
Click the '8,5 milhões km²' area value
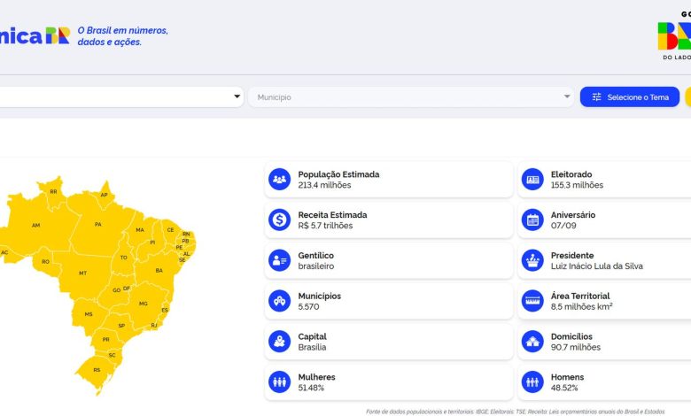582,306
